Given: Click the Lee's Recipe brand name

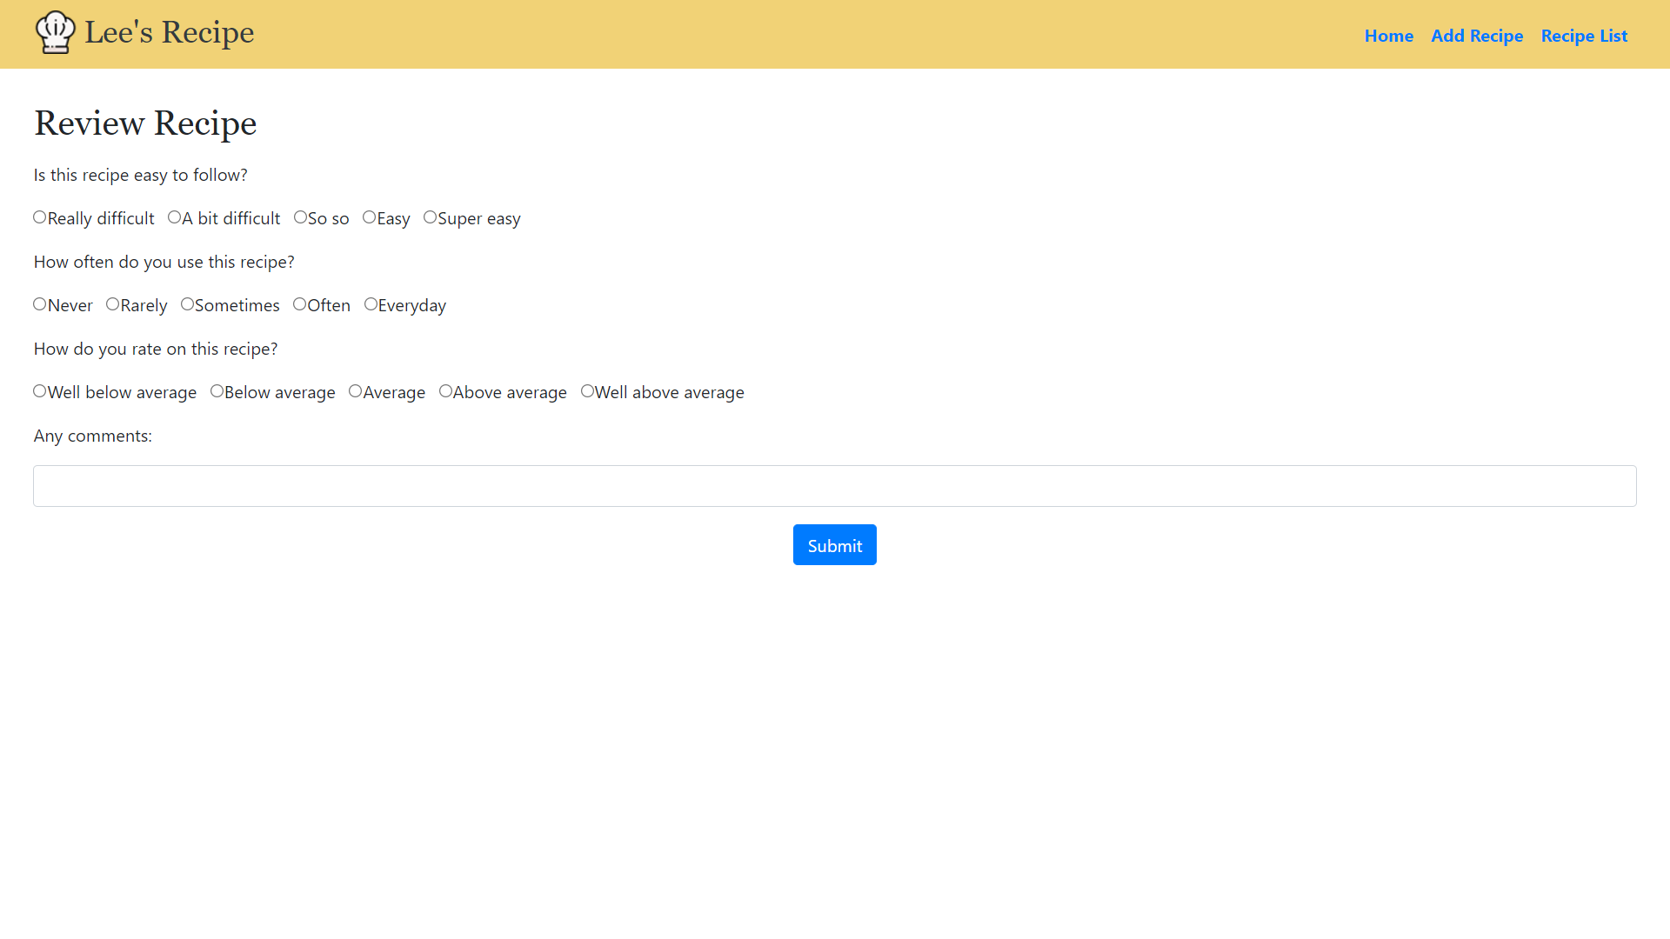Looking at the screenshot, I should pyautogui.click(x=169, y=32).
